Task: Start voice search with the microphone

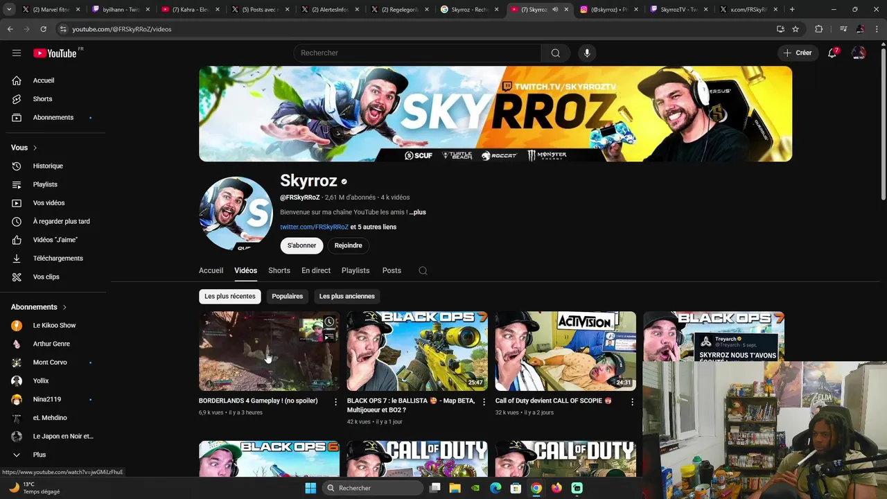Action: pyautogui.click(x=587, y=53)
